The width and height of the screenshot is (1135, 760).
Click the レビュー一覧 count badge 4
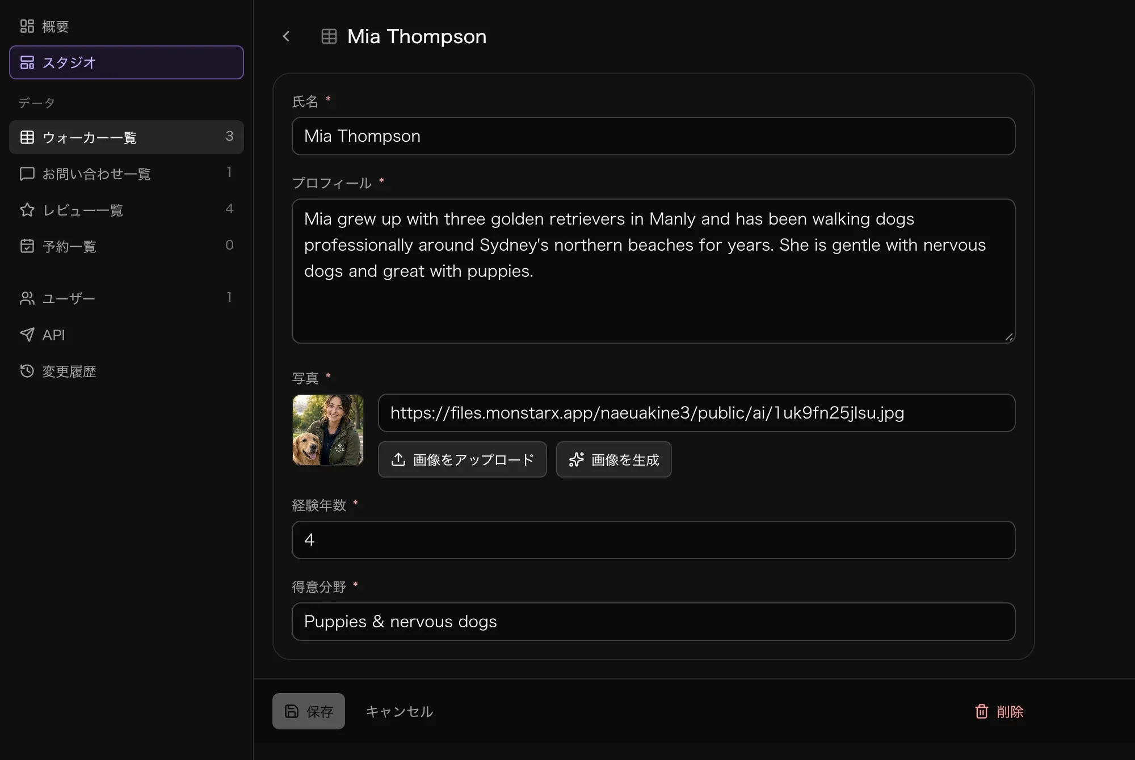pos(229,209)
